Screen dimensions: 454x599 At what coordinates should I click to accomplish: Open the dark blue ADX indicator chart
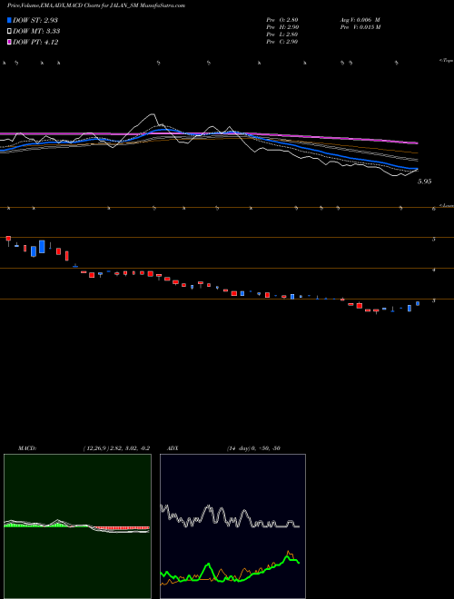tap(232, 526)
